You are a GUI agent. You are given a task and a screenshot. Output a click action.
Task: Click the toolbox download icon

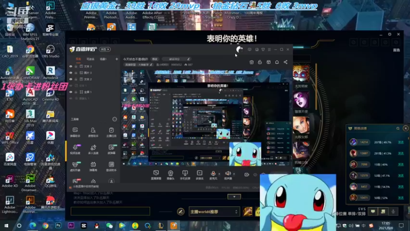pyautogui.click(x=111, y=181)
